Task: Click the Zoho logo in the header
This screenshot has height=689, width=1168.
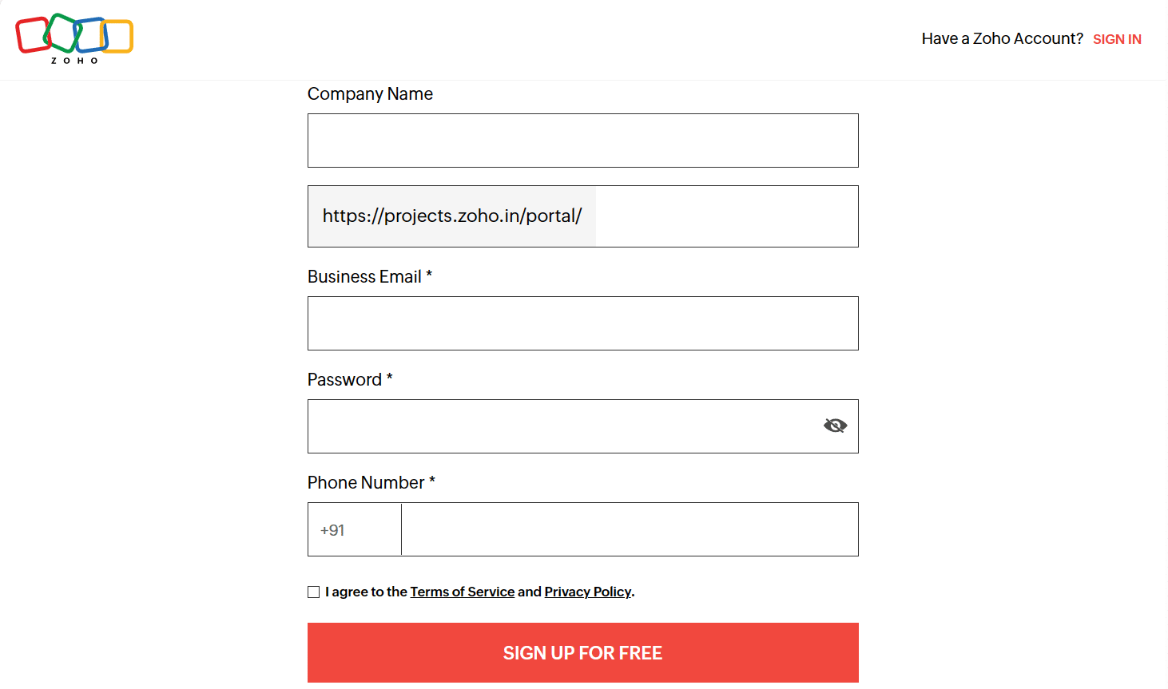Action: (74, 38)
